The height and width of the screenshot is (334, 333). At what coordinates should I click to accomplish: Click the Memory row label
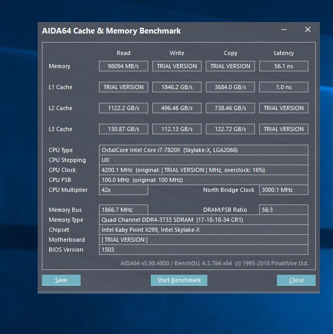click(59, 66)
